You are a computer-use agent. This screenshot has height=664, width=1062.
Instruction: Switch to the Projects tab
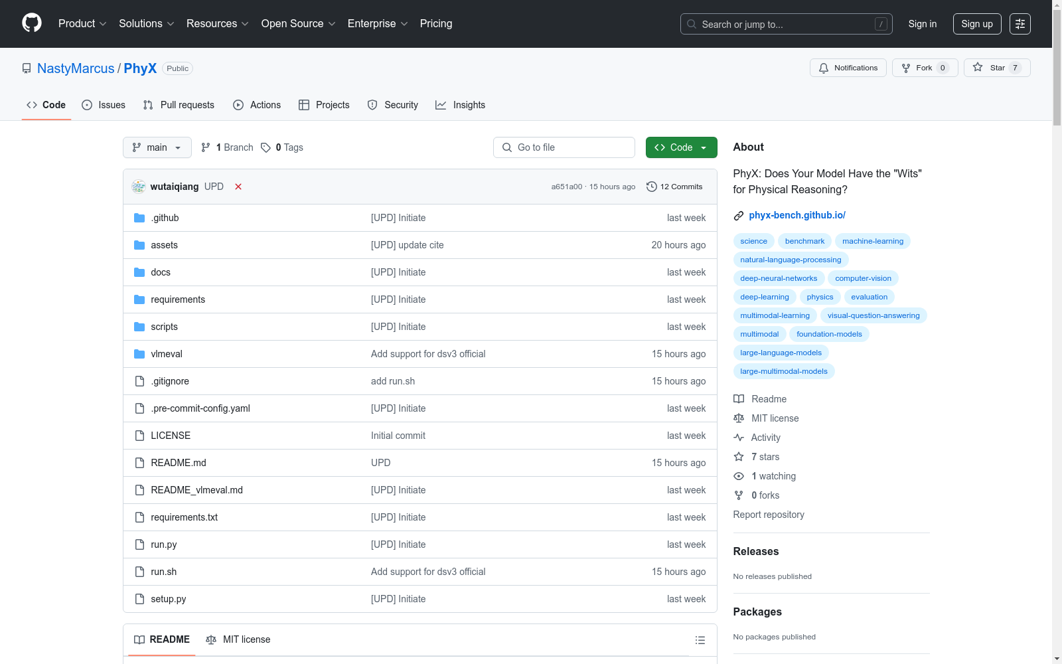point(324,105)
